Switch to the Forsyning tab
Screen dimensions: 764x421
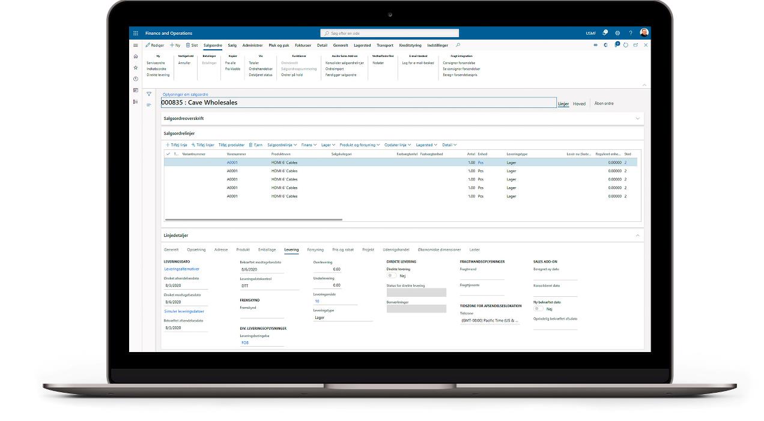pos(315,249)
